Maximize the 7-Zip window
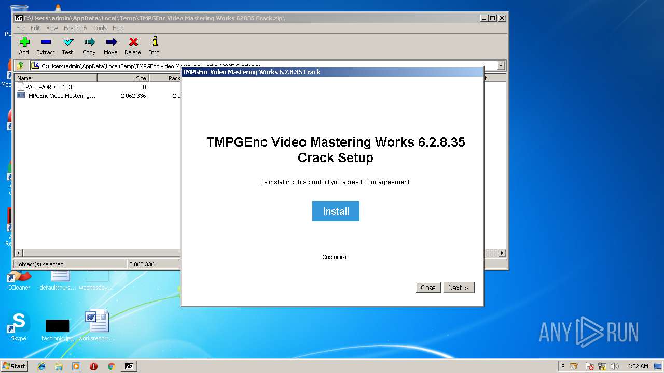Viewport: 664px width, 373px height. click(493, 18)
